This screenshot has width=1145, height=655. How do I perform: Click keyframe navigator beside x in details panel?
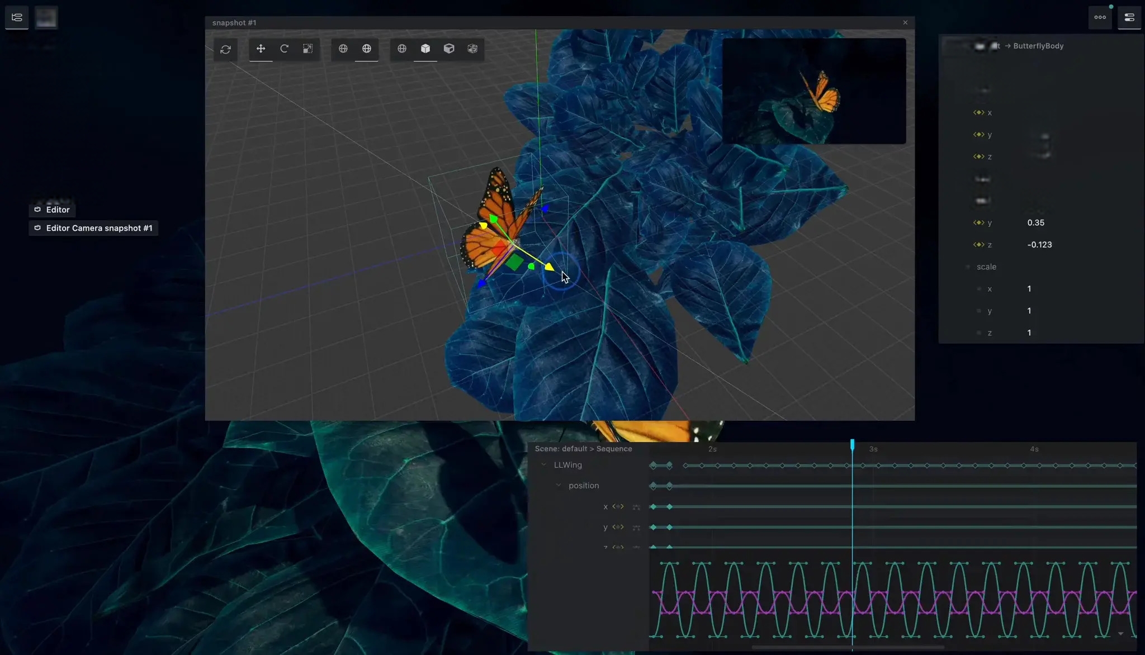978,112
